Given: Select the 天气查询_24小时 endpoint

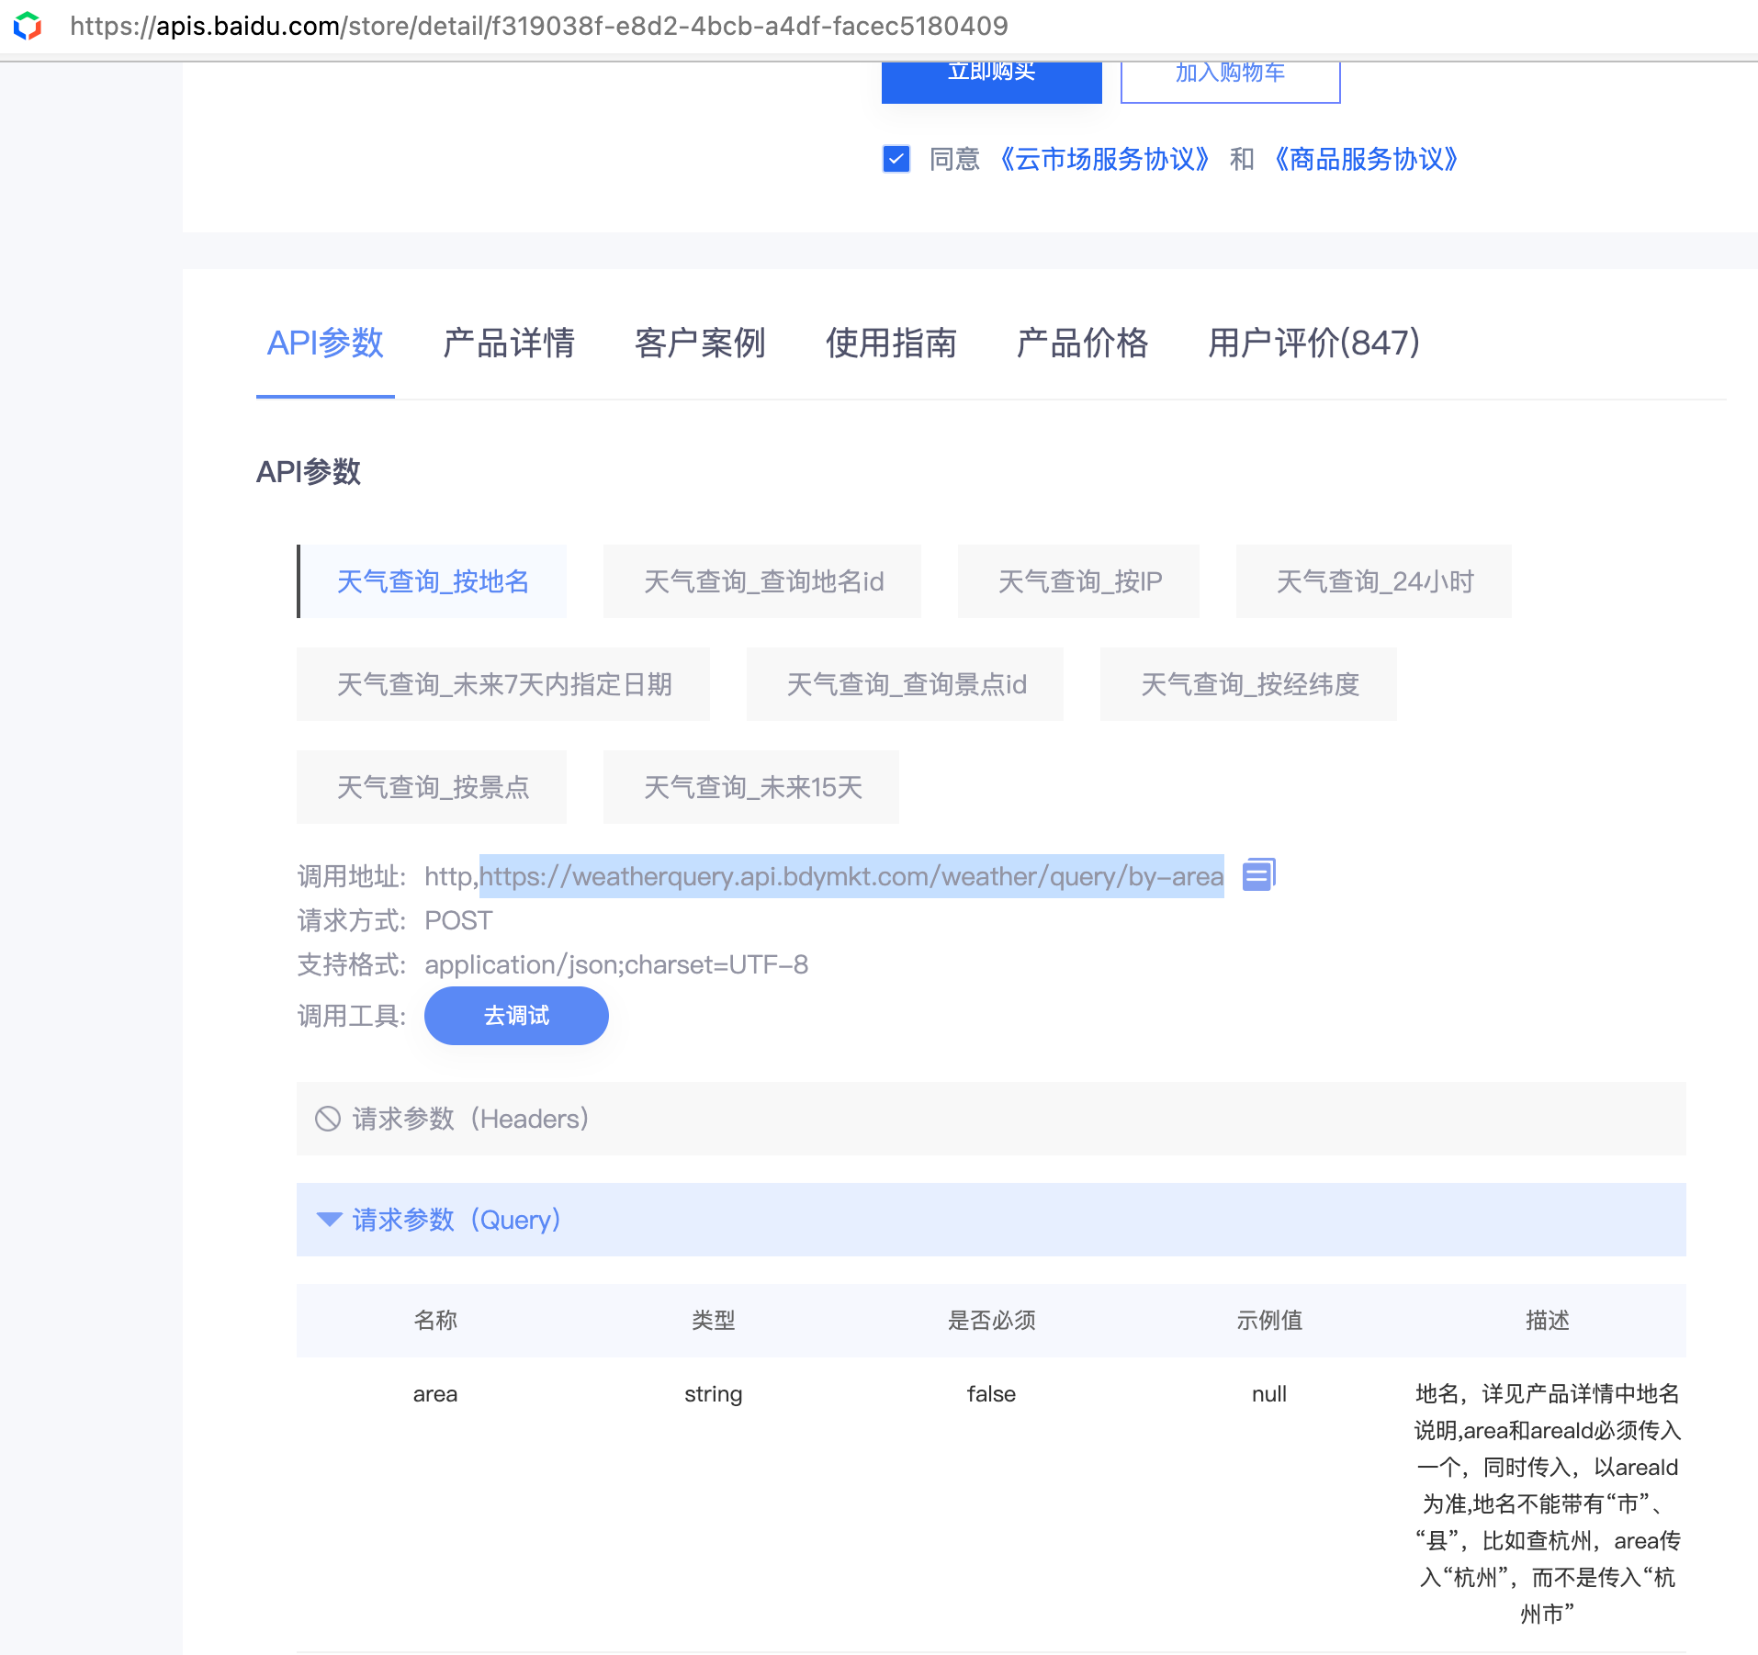Looking at the screenshot, I should pos(1373,581).
